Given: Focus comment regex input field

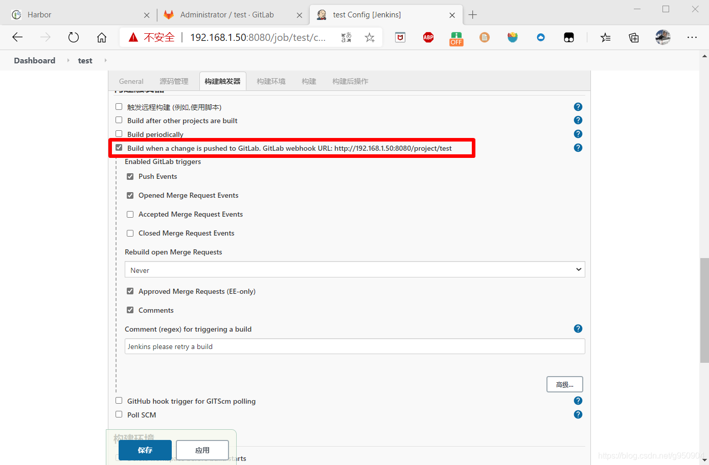Looking at the screenshot, I should coord(355,346).
